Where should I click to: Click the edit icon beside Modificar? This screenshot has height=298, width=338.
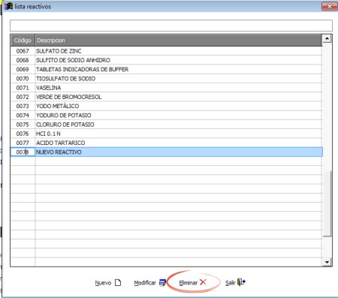coord(163,283)
